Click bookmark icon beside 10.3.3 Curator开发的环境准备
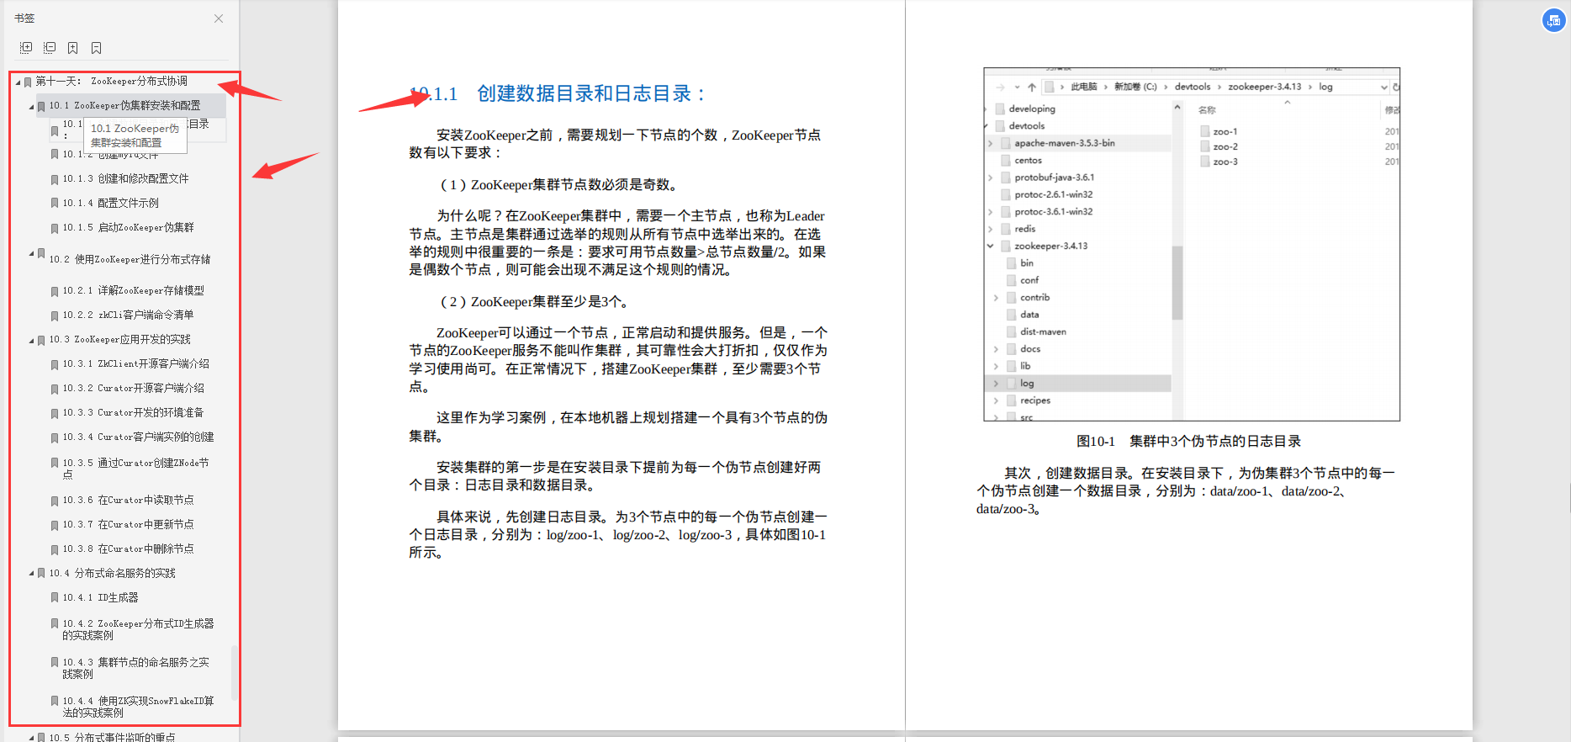 tap(55, 413)
